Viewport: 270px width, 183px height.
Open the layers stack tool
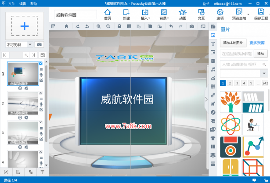coord(213,155)
